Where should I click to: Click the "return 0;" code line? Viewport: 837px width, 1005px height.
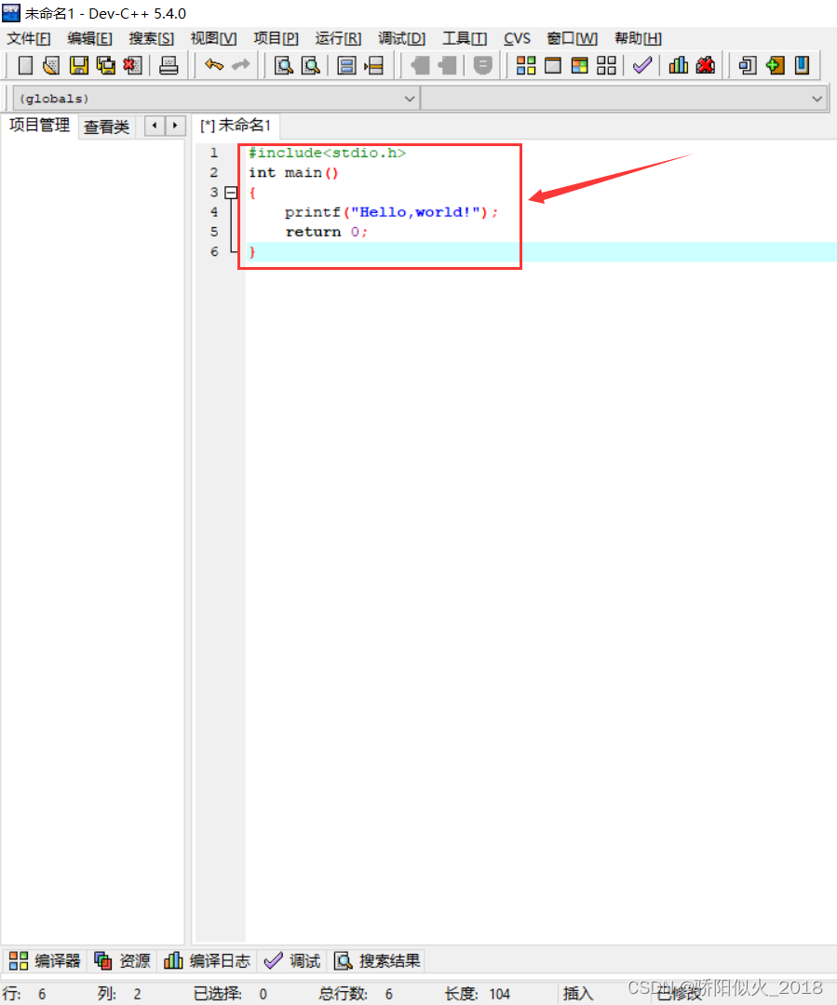coord(326,232)
